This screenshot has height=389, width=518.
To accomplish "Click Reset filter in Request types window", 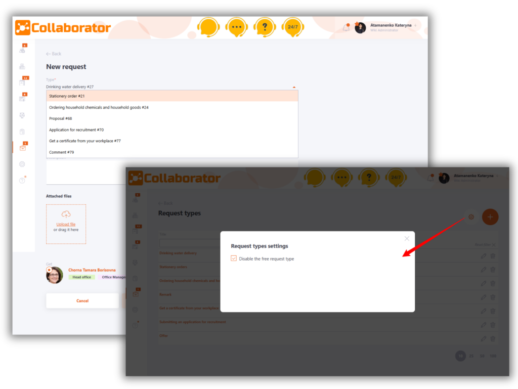I will [x=485, y=245].
